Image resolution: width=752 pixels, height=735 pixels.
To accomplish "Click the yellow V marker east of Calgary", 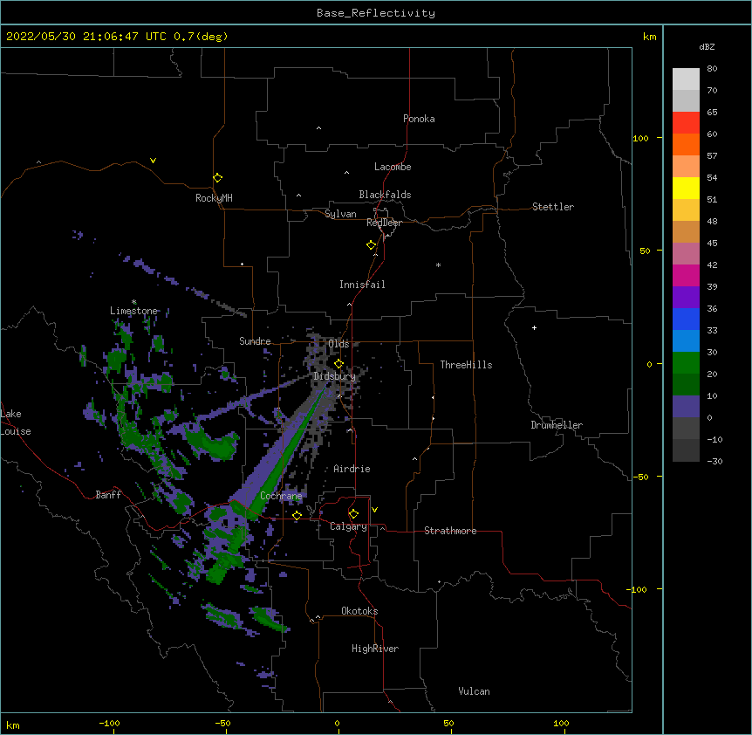I will (374, 510).
